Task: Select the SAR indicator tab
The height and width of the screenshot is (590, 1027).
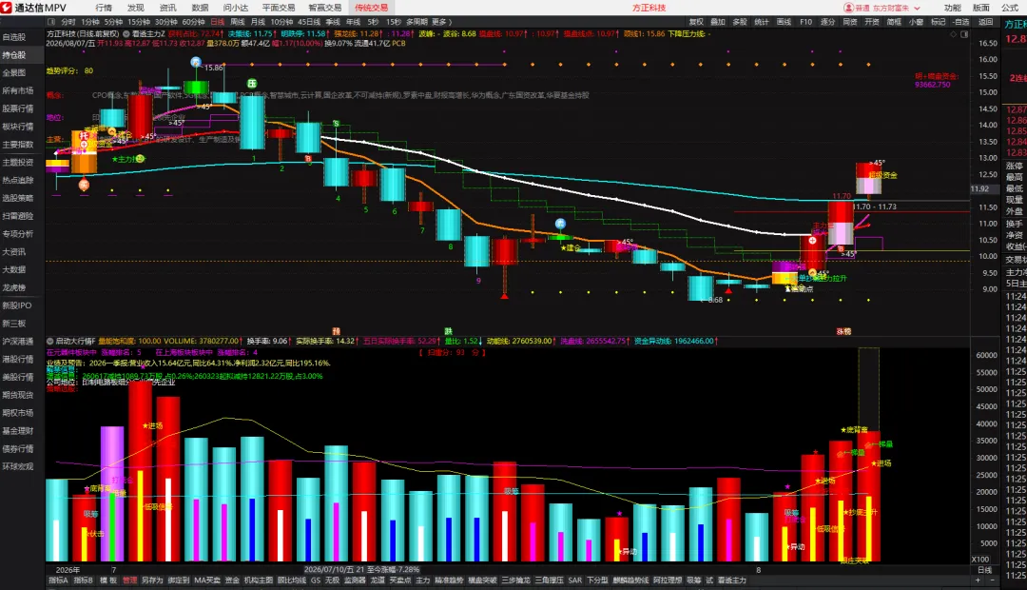Action: tap(575, 580)
